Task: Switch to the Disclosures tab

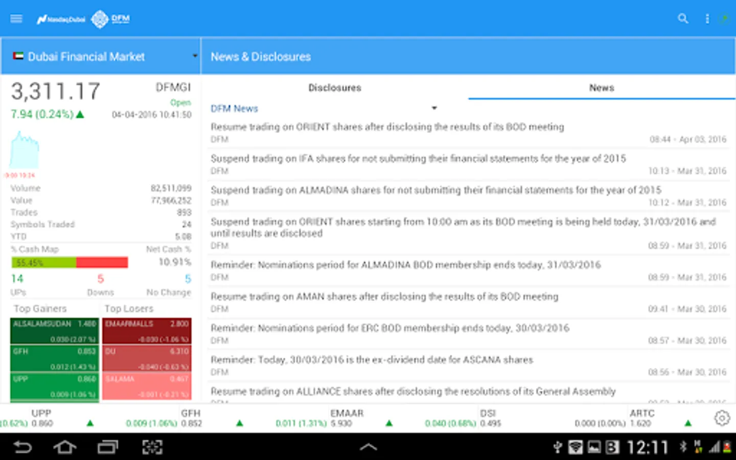Action: pyautogui.click(x=335, y=88)
